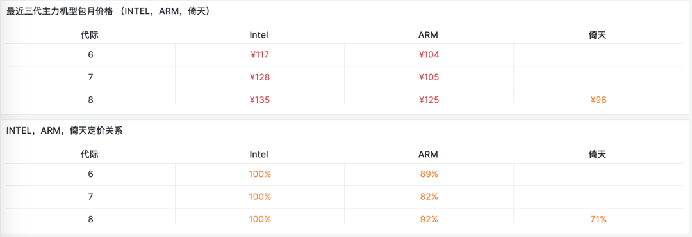Click the ¥135 Intel price for generation 8
The width and height of the screenshot is (692, 237).
point(259,100)
